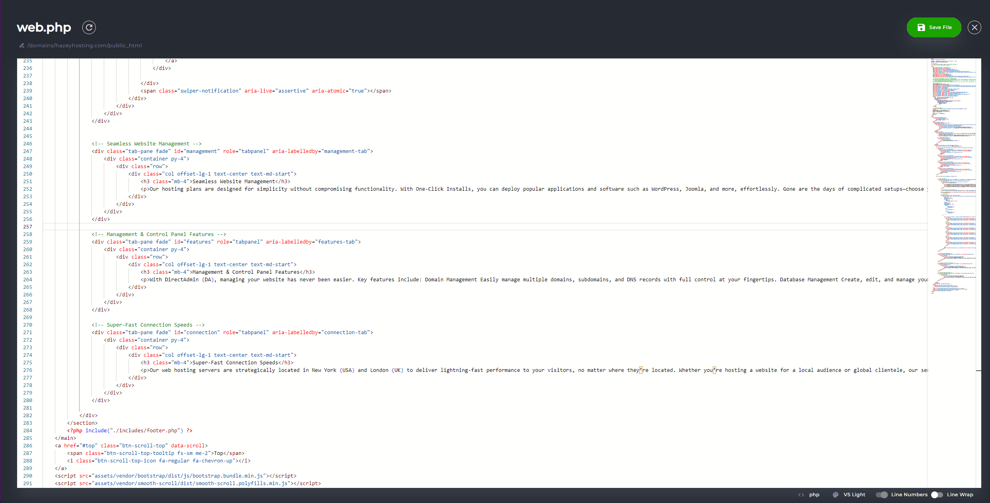
Task: Click the code brackets icon in status bar
Action: click(801, 495)
